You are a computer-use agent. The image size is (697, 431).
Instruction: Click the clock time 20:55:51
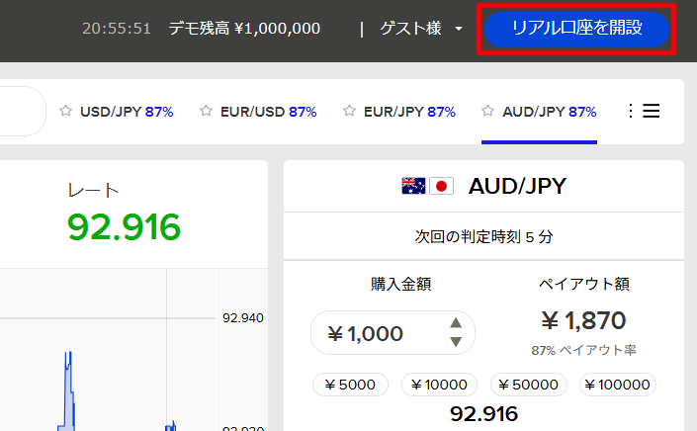click(x=117, y=29)
